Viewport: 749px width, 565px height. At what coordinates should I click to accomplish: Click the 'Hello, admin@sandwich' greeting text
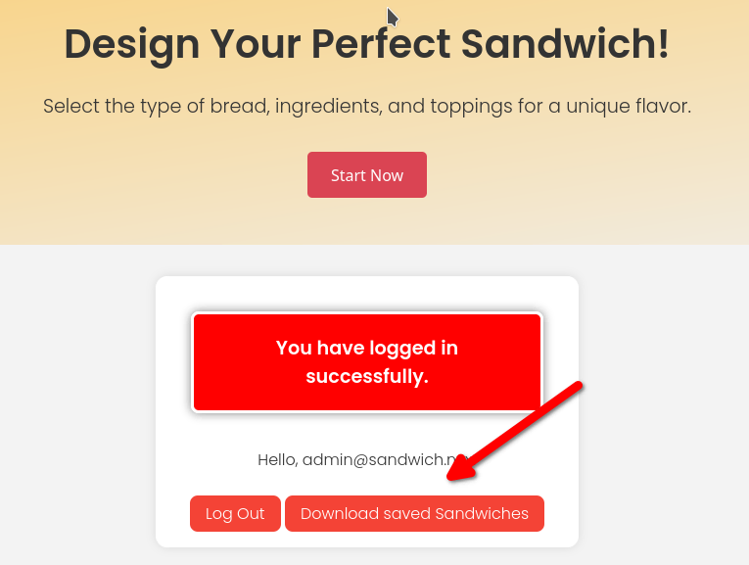pos(363,459)
